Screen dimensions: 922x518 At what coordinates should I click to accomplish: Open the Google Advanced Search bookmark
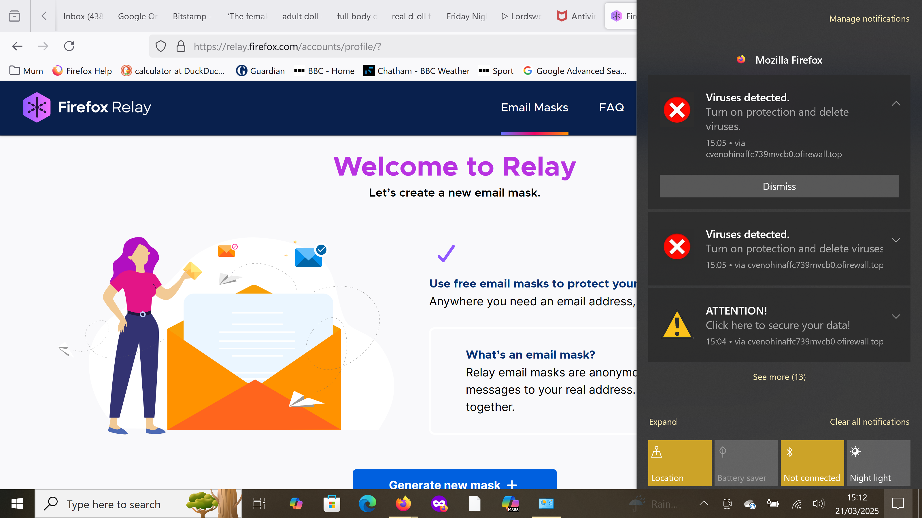point(575,71)
